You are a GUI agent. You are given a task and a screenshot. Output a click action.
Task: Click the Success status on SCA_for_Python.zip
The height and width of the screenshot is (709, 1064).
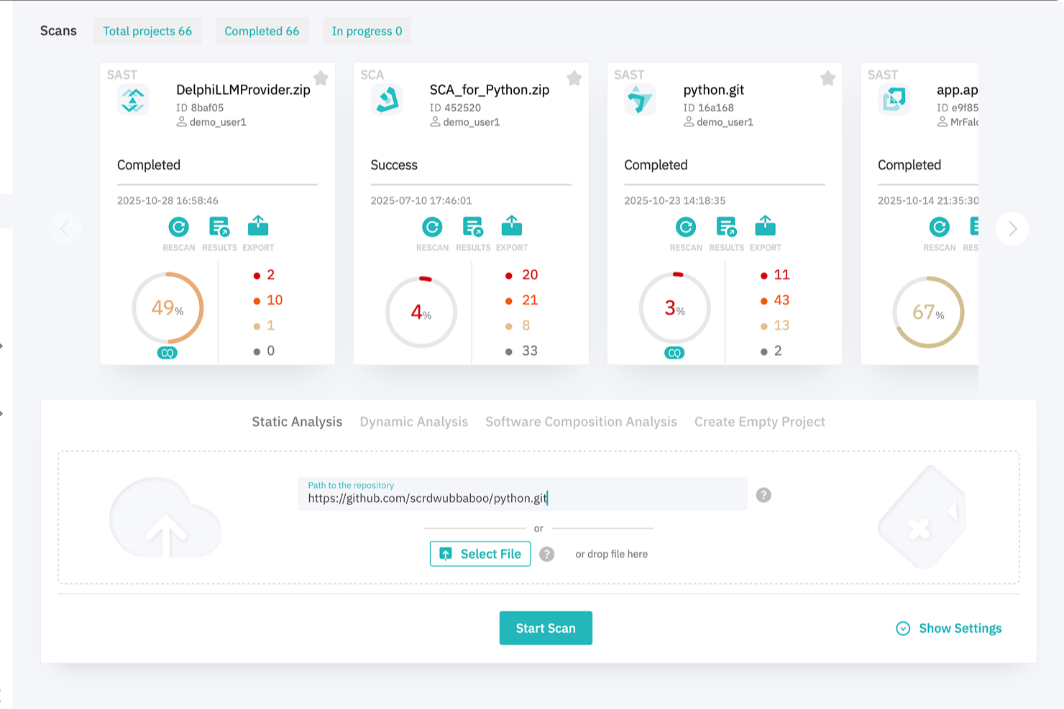tap(394, 165)
